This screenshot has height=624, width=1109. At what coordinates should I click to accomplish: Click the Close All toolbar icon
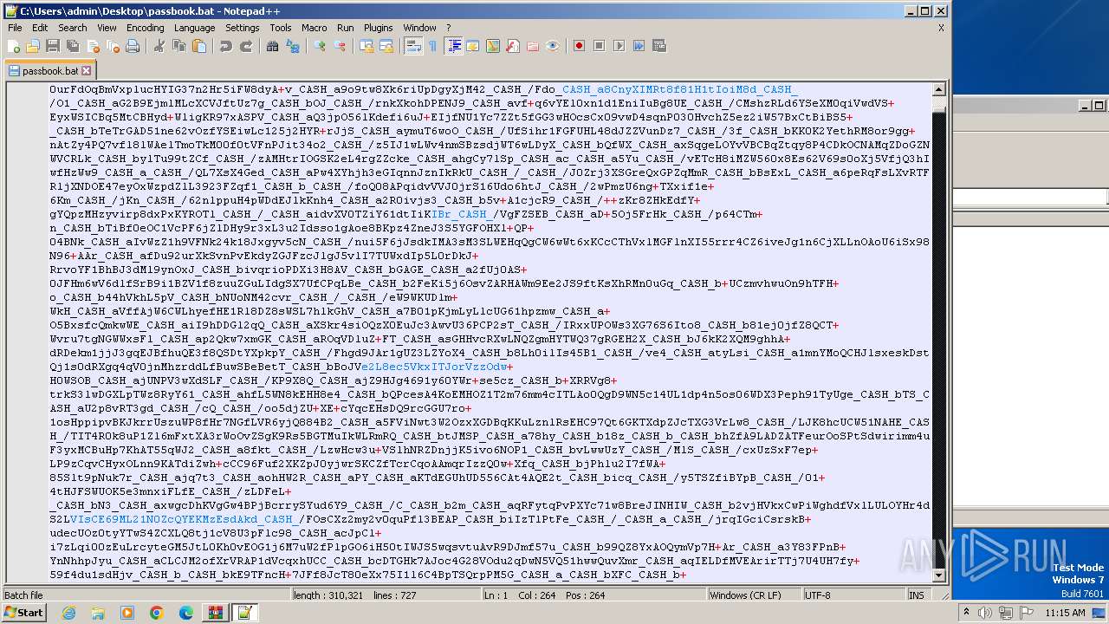(113, 46)
